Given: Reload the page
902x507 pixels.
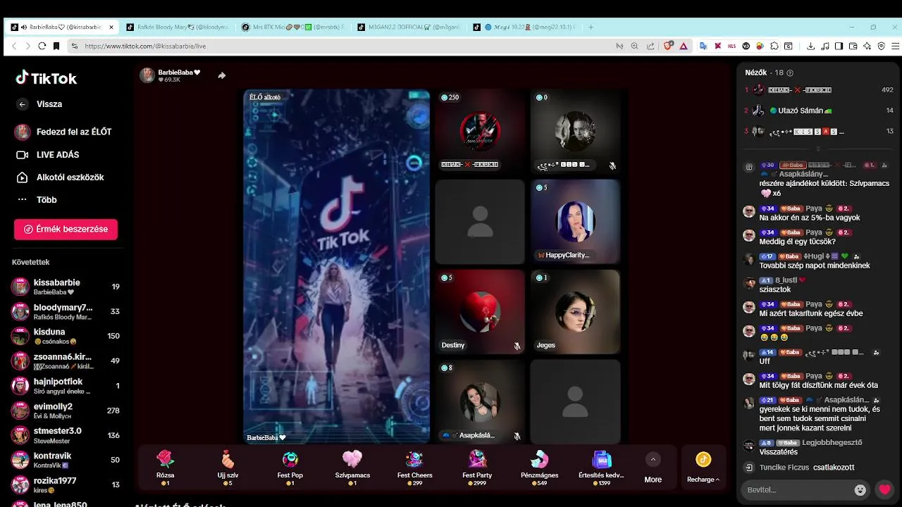Looking at the screenshot, I should click(42, 46).
